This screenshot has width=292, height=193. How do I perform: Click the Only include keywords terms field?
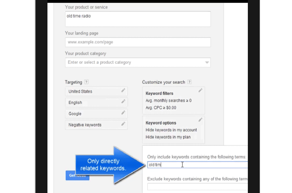point(197,165)
